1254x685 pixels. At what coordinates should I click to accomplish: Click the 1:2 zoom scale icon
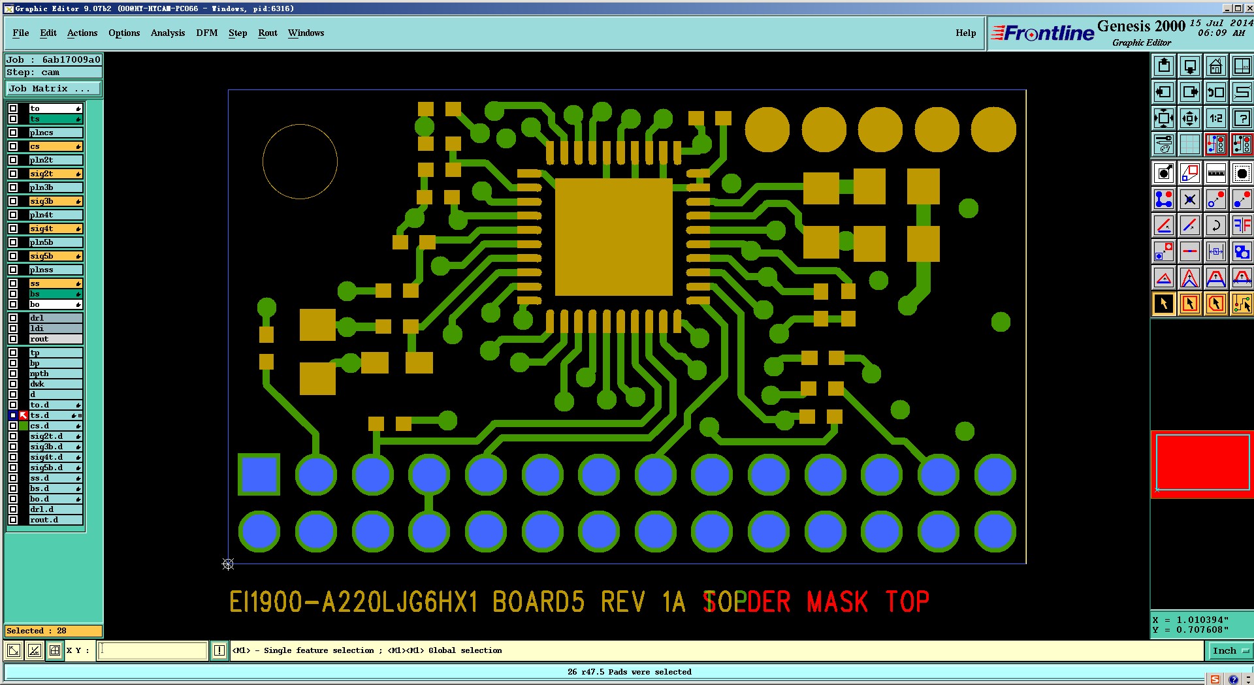point(1216,118)
